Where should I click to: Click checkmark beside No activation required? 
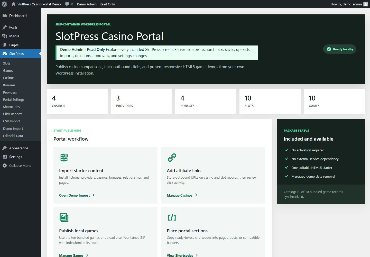point(286,150)
